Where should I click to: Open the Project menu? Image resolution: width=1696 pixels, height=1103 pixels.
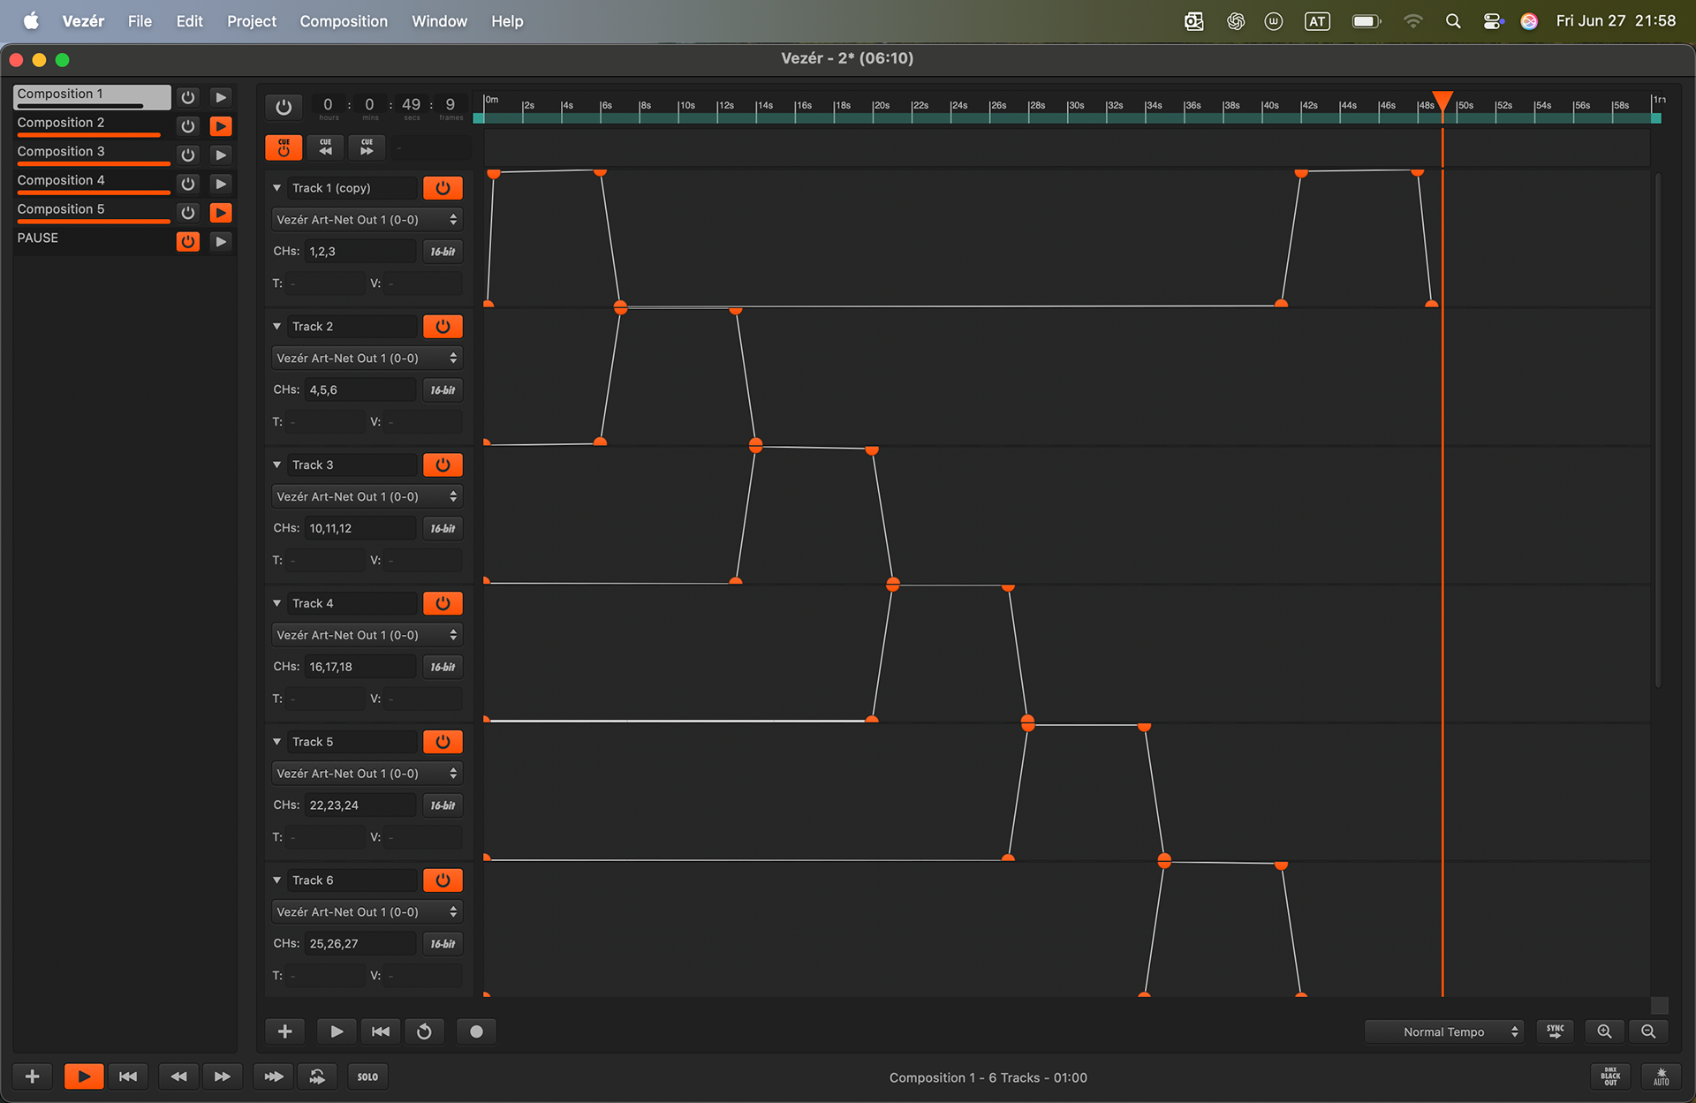[x=251, y=21]
